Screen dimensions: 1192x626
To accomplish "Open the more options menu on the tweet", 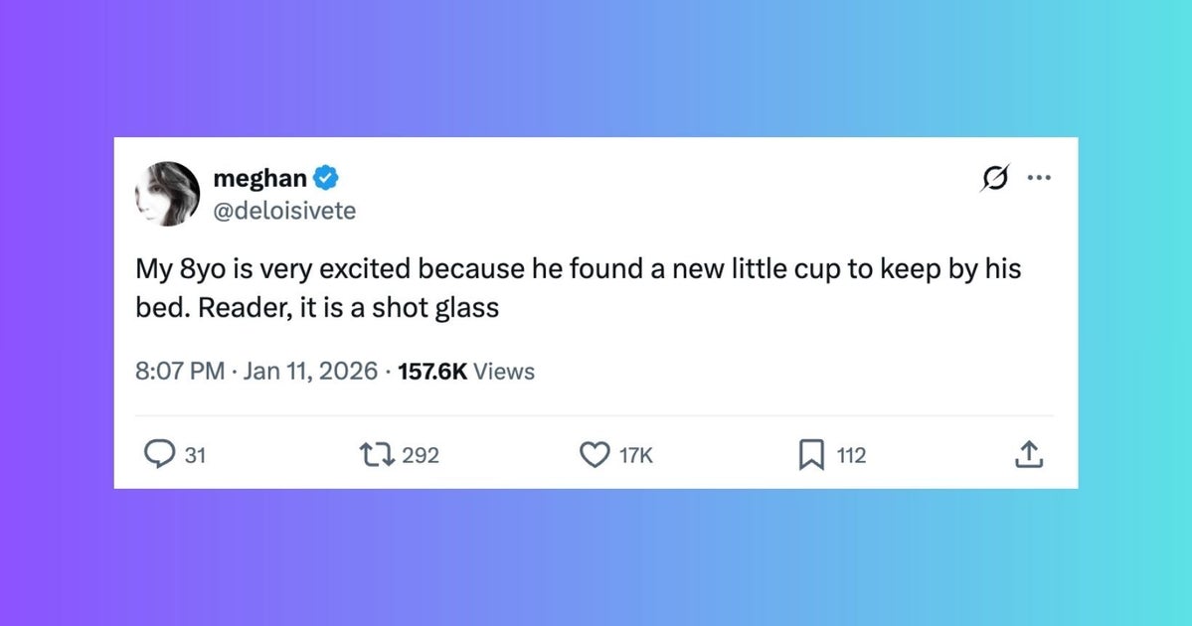I will (x=1040, y=177).
